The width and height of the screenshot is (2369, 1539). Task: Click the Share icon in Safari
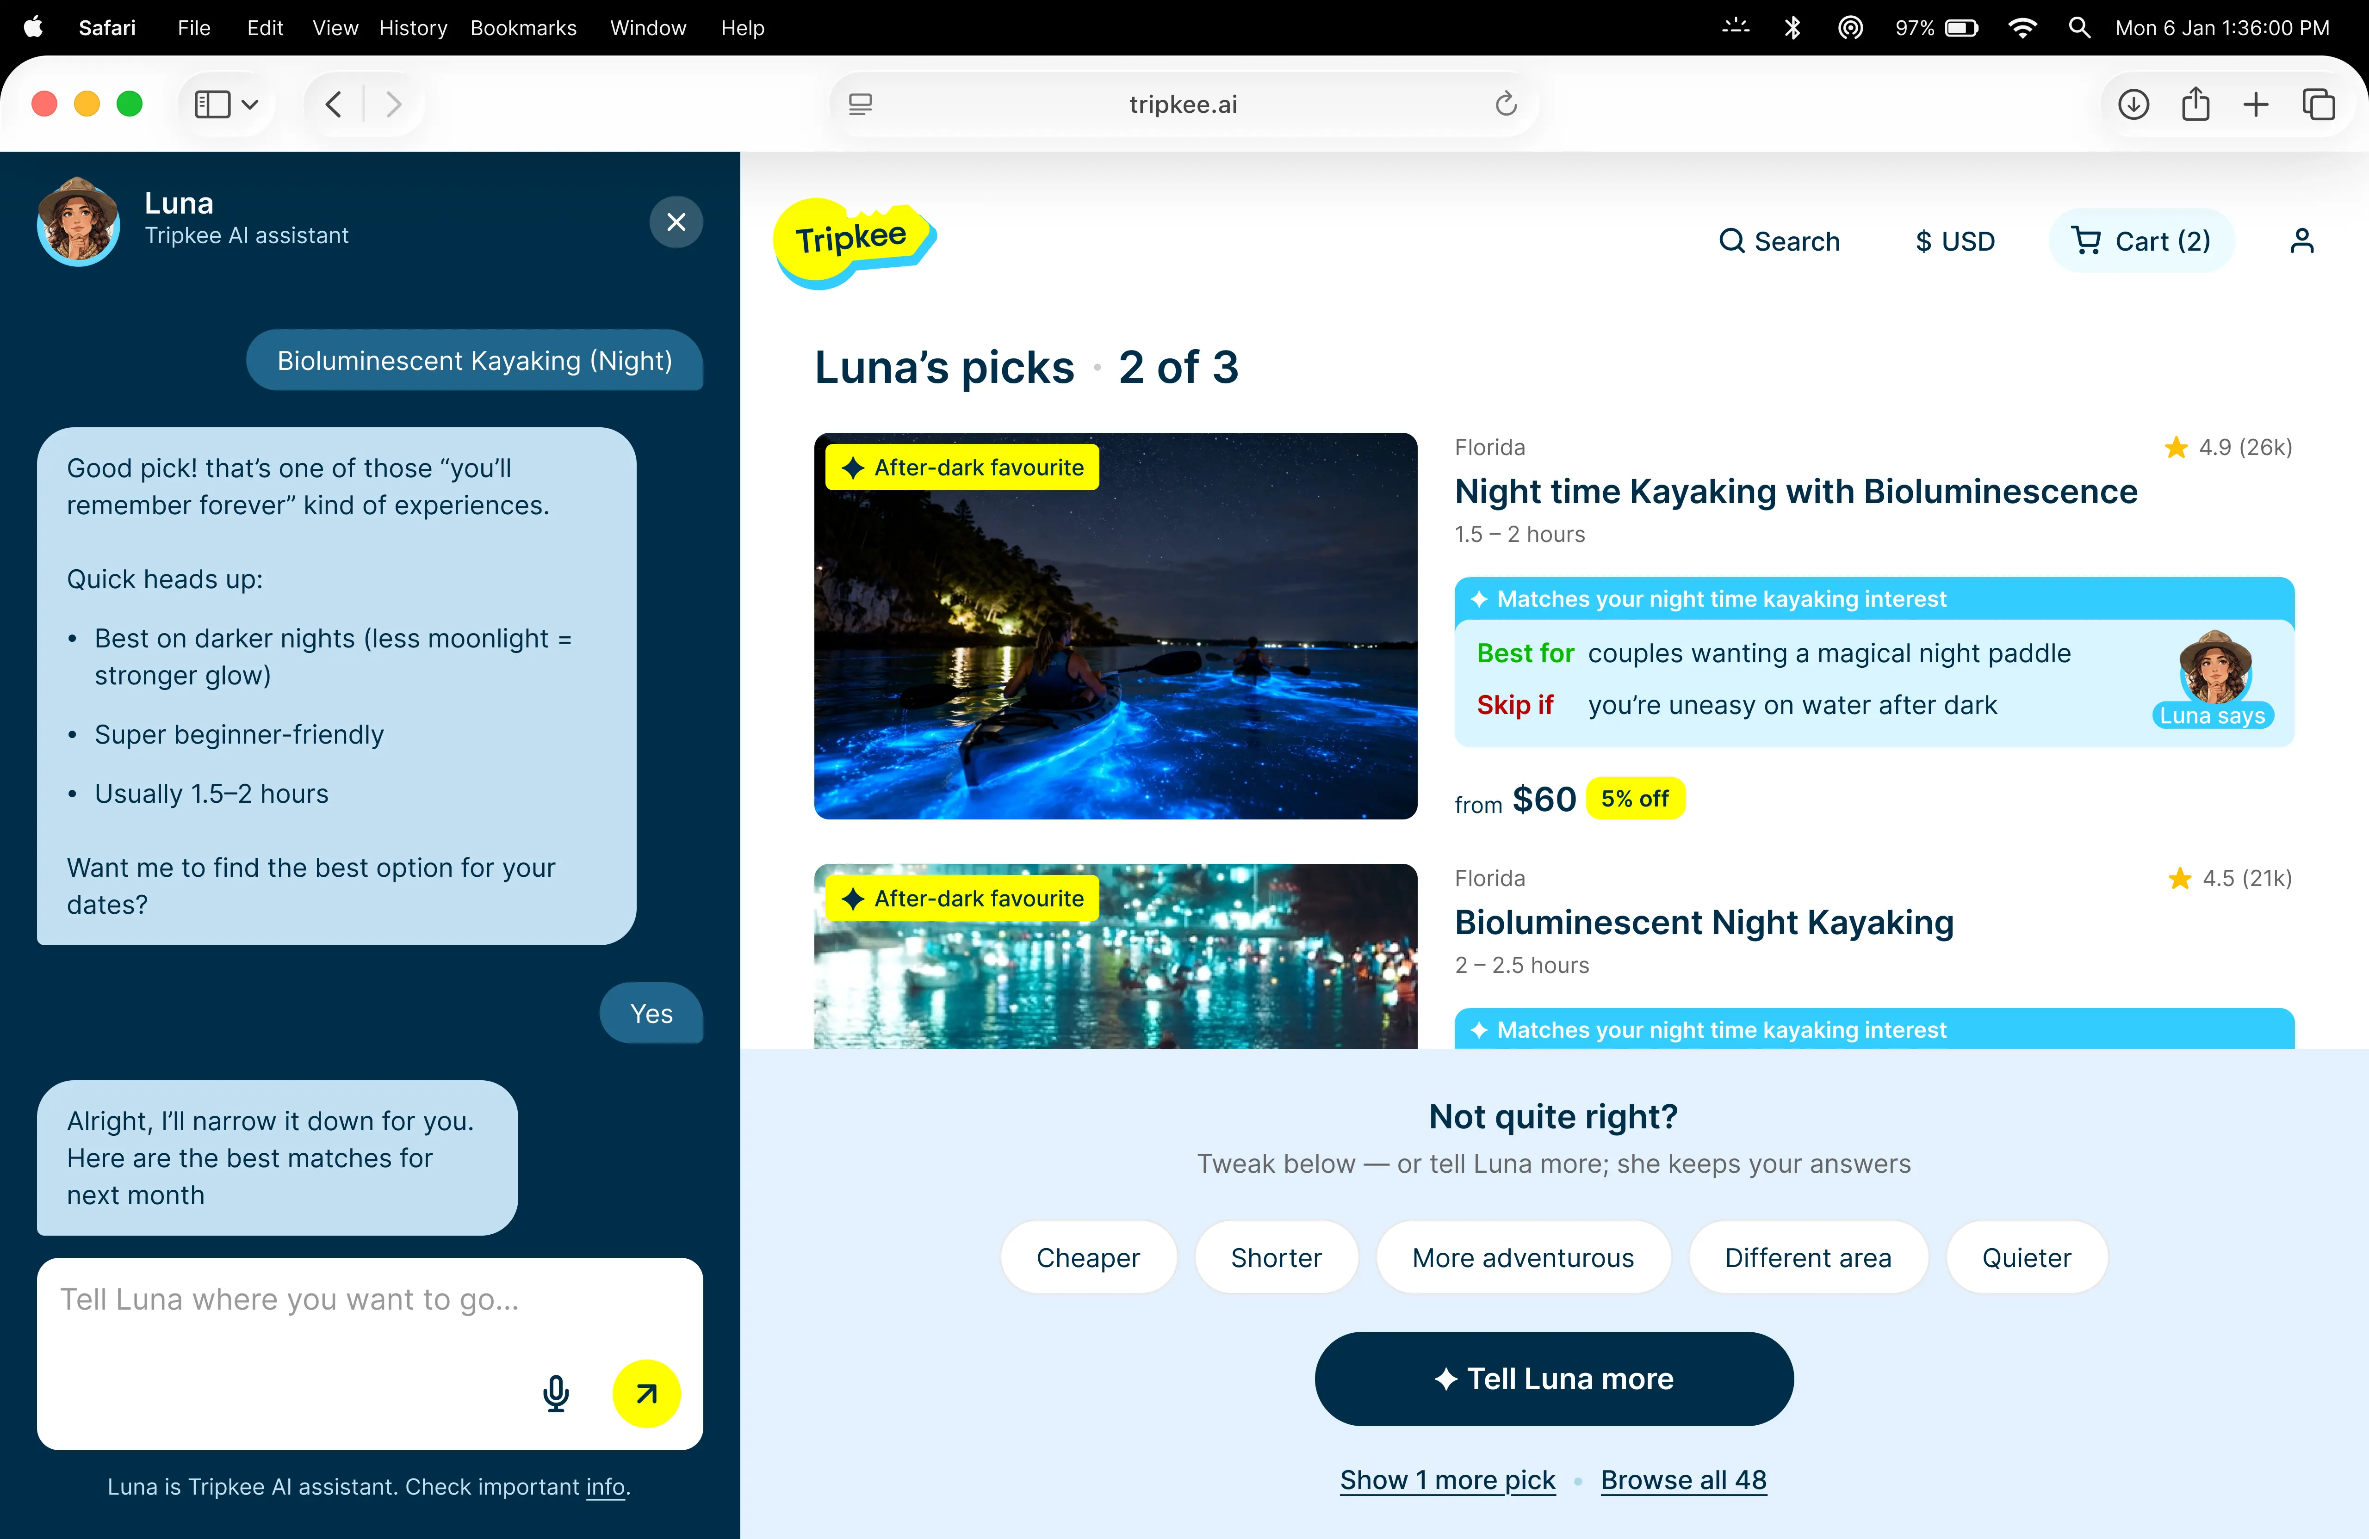pyautogui.click(x=2195, y=104)
